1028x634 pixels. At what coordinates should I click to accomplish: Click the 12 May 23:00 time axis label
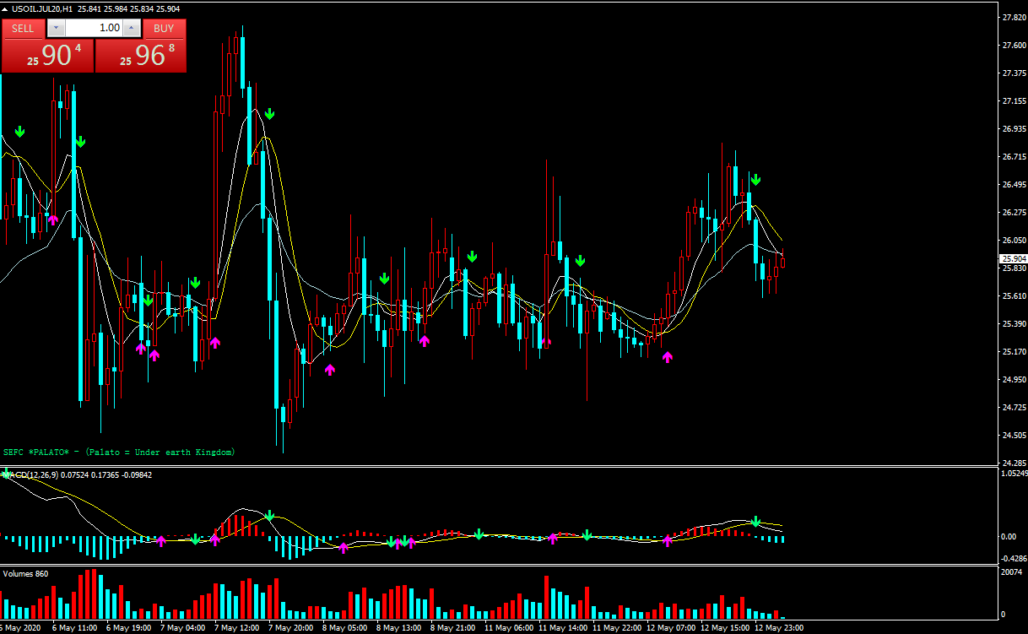tap(779, 628)
